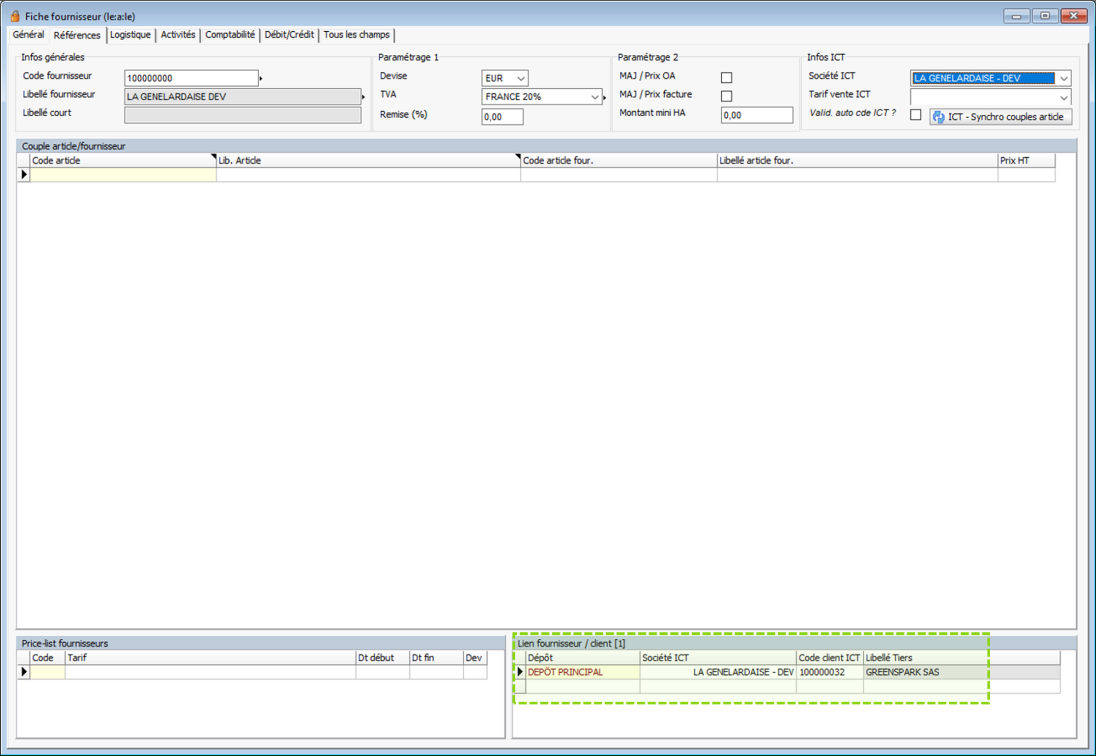Enable MAJ / Prix OA checkbox
1096x756 pixels.
(726, 77)
